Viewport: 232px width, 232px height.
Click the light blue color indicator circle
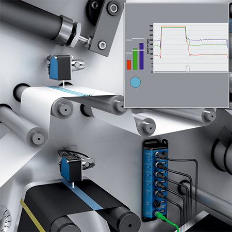[x=136, y=82]
